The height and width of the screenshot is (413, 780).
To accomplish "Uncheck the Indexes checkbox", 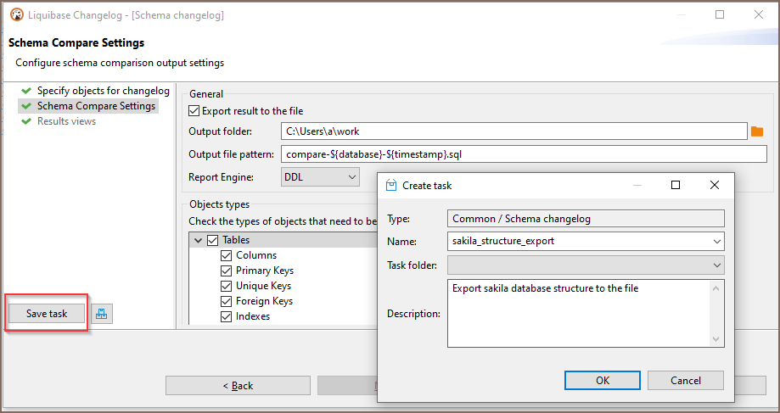I will [x=227, y=316].
